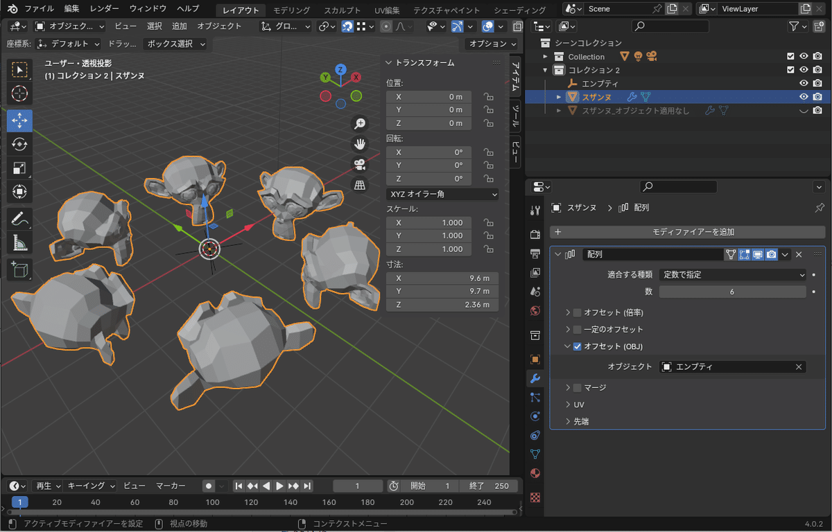Activate the Move tool
The height and width of the screenshot is (532, 832).
pyautogui.click(x=19, y=120)
